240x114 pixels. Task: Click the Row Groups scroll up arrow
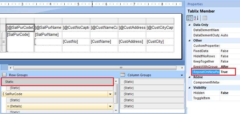pos(116,81)
